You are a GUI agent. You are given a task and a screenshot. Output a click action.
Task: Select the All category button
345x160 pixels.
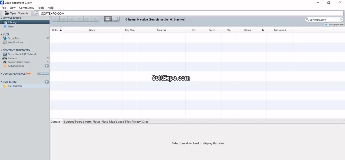(x=326, y=25)
